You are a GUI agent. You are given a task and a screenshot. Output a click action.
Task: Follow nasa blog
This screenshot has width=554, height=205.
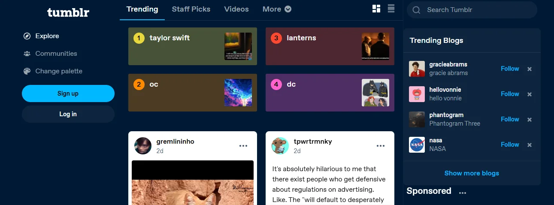tap(510, 145)
